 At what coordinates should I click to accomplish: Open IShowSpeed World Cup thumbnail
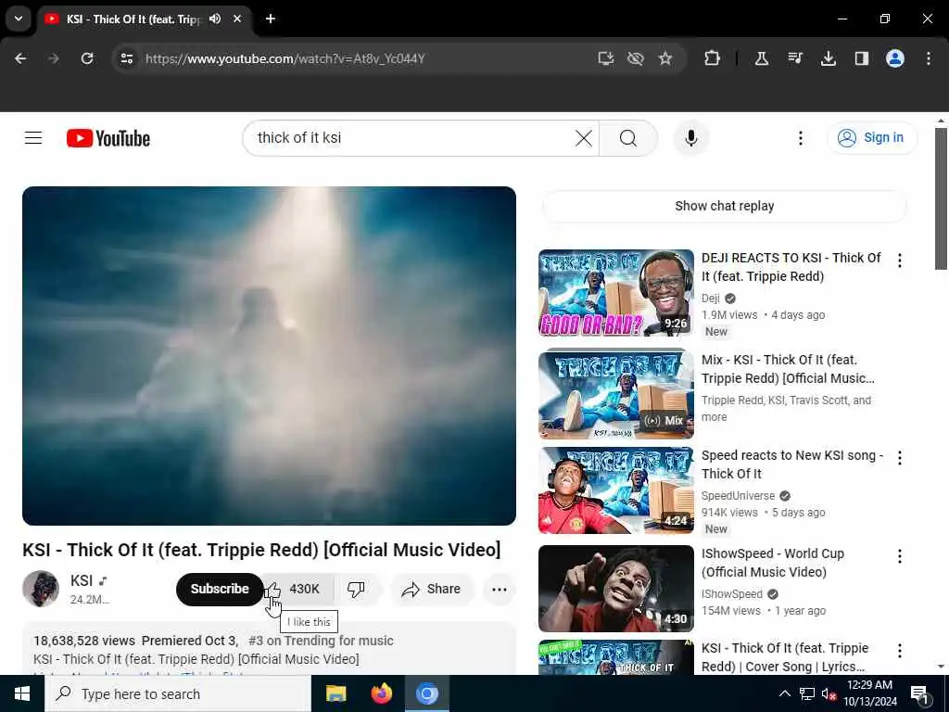(x=616, y=589)
